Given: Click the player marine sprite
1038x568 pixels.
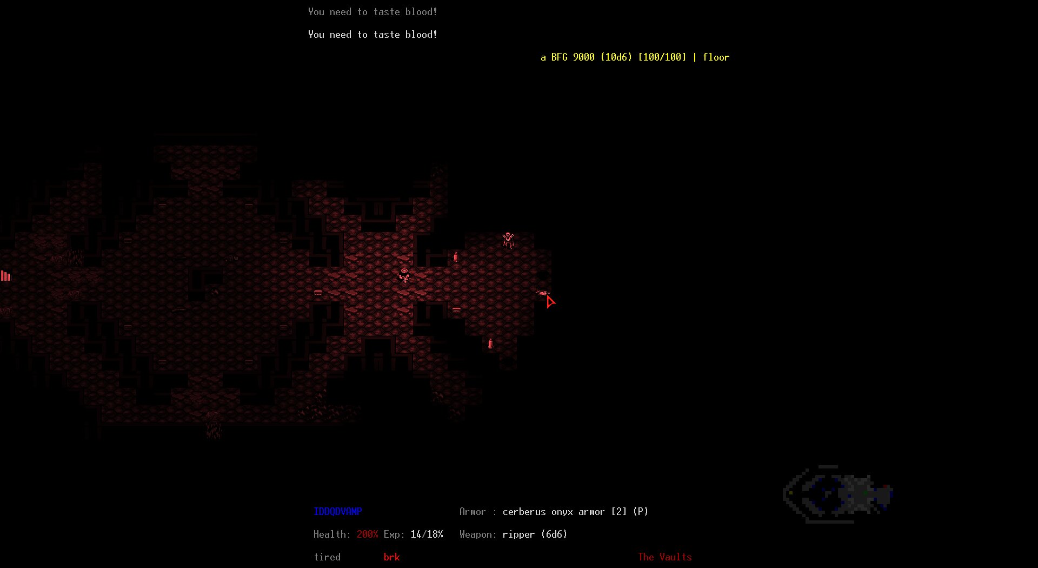Looking at the screenshot, I should click(404, 275).
